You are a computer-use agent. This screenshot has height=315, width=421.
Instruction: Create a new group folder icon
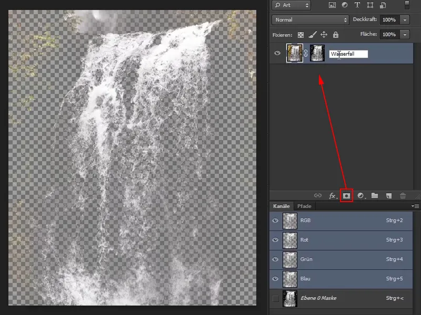[x=375, y=195]
